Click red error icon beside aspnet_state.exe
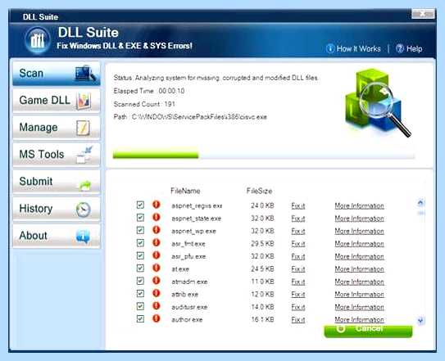 [156, 217]
